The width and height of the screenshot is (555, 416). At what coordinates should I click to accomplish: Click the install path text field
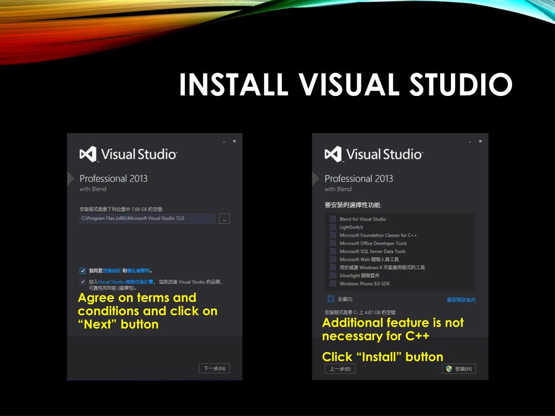click(x=147, y=218)
